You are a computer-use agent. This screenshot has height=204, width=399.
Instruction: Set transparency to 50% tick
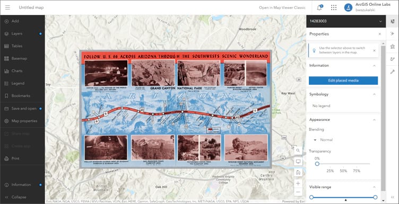tap(343, 171)
